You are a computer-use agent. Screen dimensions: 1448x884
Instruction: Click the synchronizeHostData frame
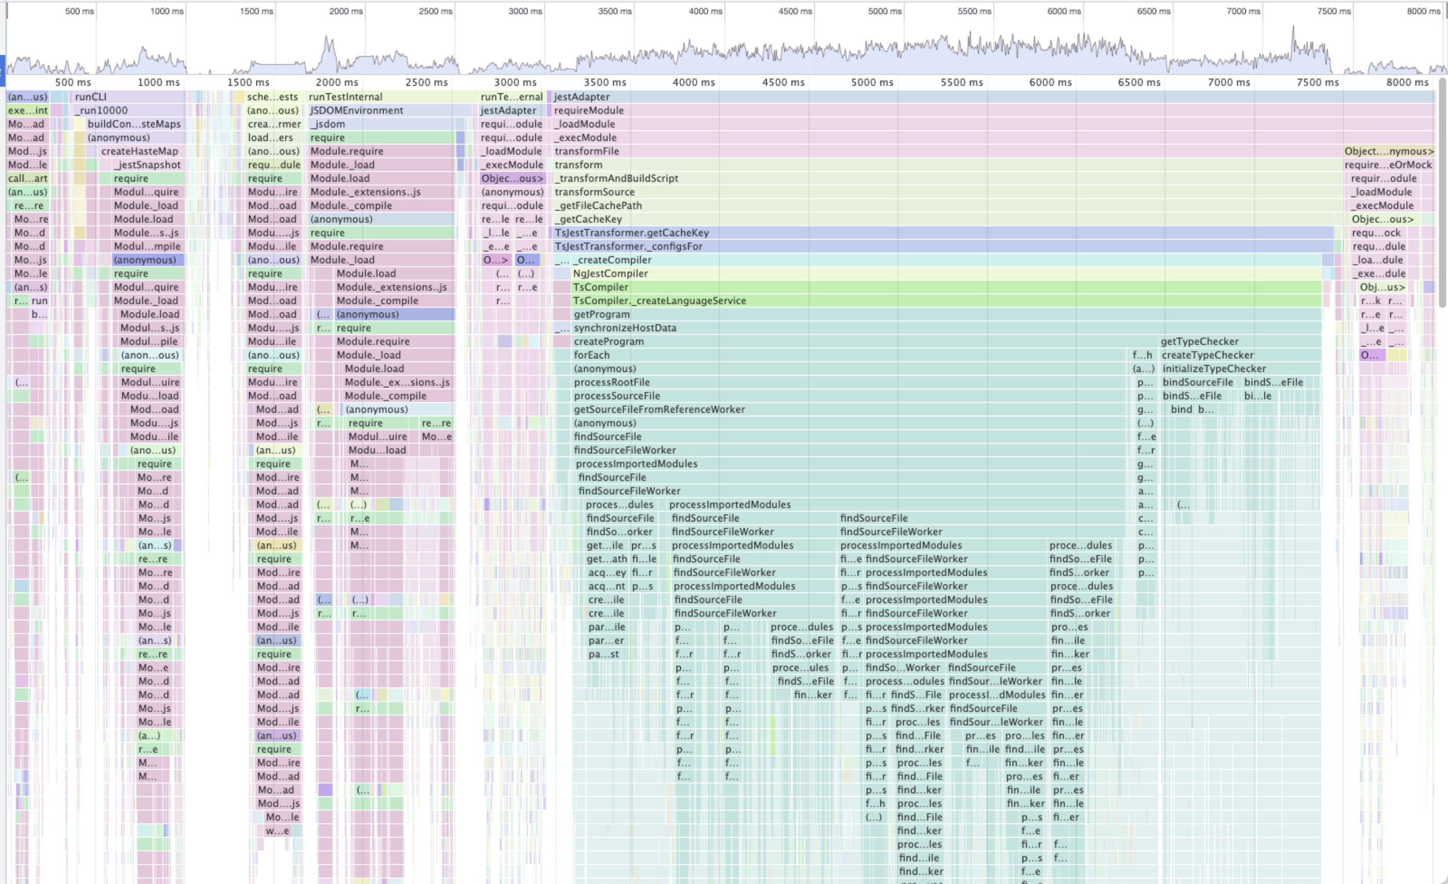tap(946, 328)
